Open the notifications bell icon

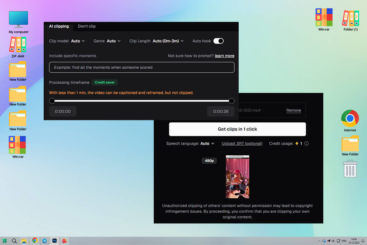pos(363,241)
